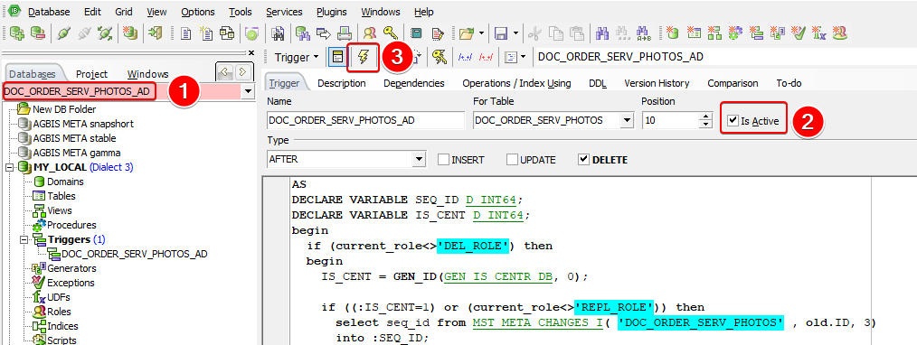Switch to the DDL tab
The height and width of the screenshot is (345, 917).
[598, 83]
